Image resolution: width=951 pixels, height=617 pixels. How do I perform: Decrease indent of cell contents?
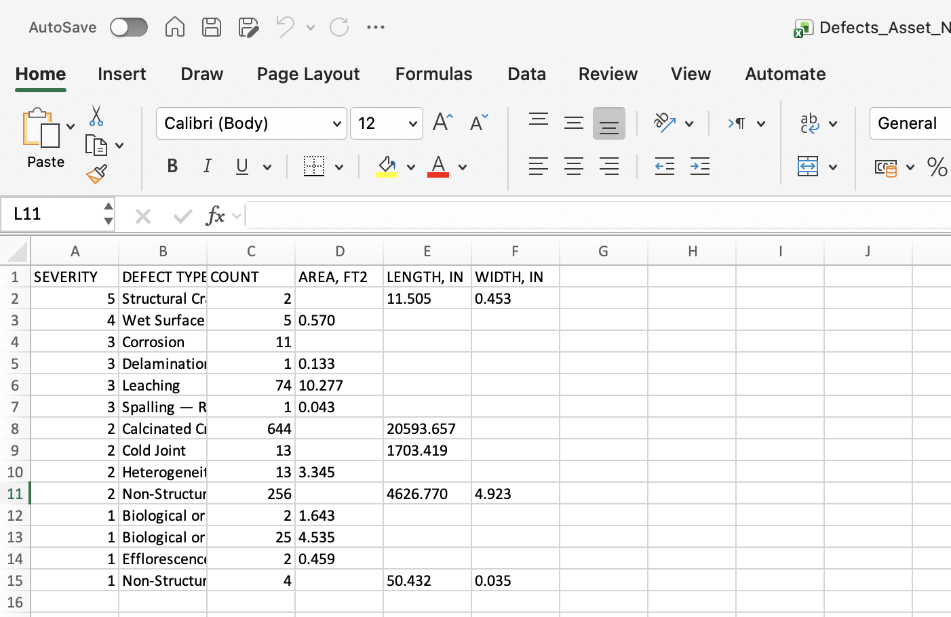(665, 166)
